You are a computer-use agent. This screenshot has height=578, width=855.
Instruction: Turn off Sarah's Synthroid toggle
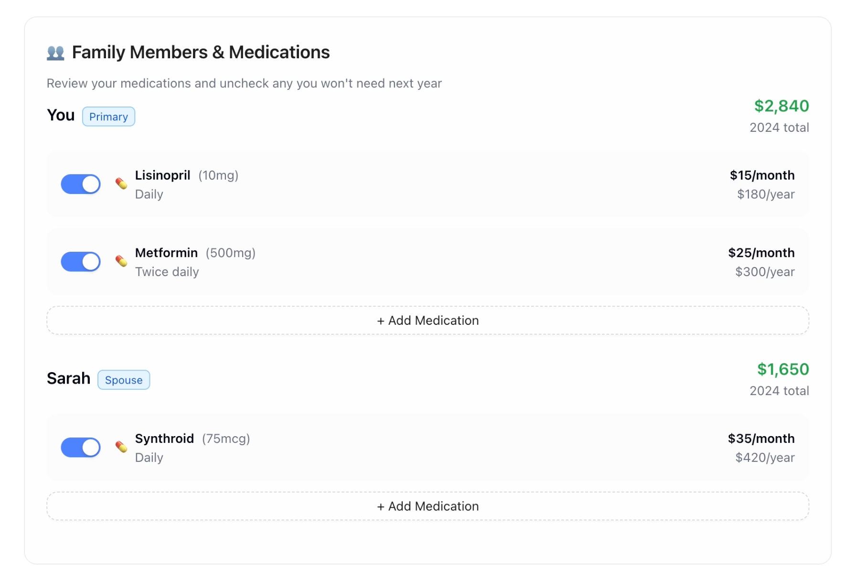81,448
